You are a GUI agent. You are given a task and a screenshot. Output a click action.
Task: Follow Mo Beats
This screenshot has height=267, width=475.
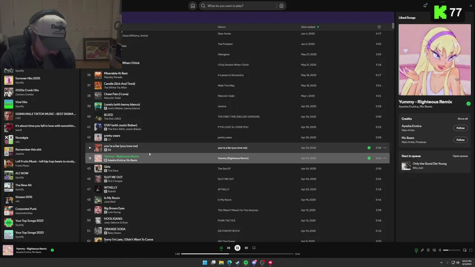(461, 140)
